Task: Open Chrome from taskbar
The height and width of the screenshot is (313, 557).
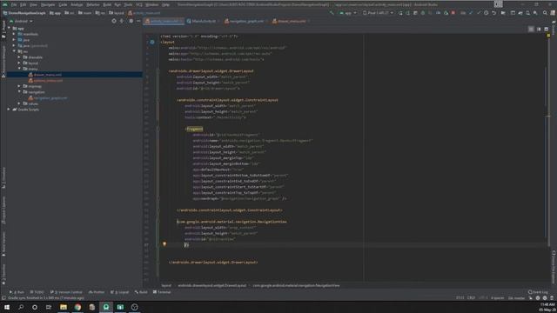Action: pyautogui.click(x=77, y=307)
